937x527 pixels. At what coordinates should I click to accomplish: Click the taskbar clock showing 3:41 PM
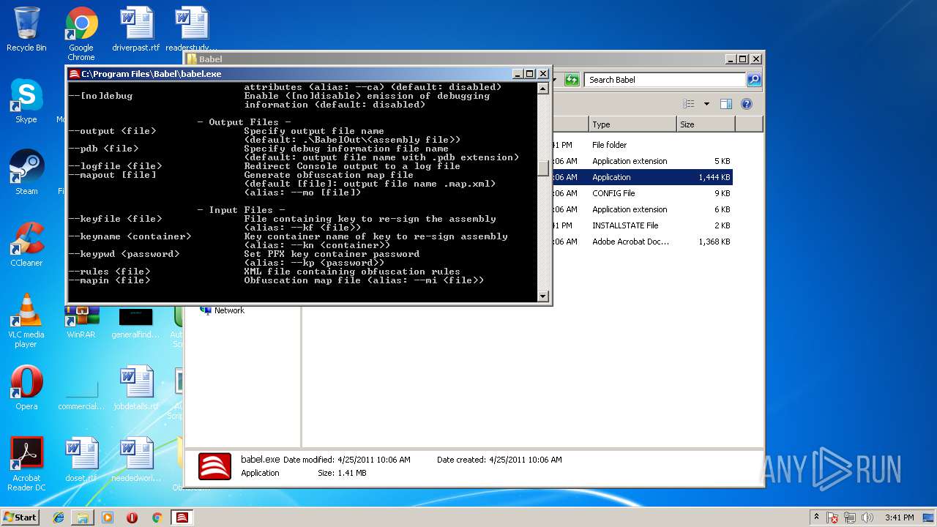pos(899,517)
